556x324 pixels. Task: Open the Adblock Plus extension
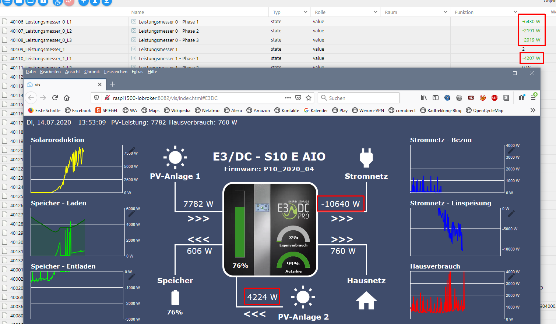click(495, 98)
